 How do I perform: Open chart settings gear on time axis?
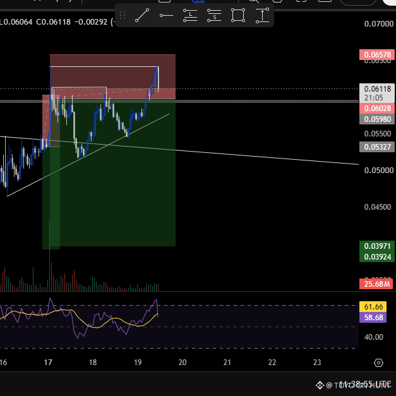click(x=378, y=363)
